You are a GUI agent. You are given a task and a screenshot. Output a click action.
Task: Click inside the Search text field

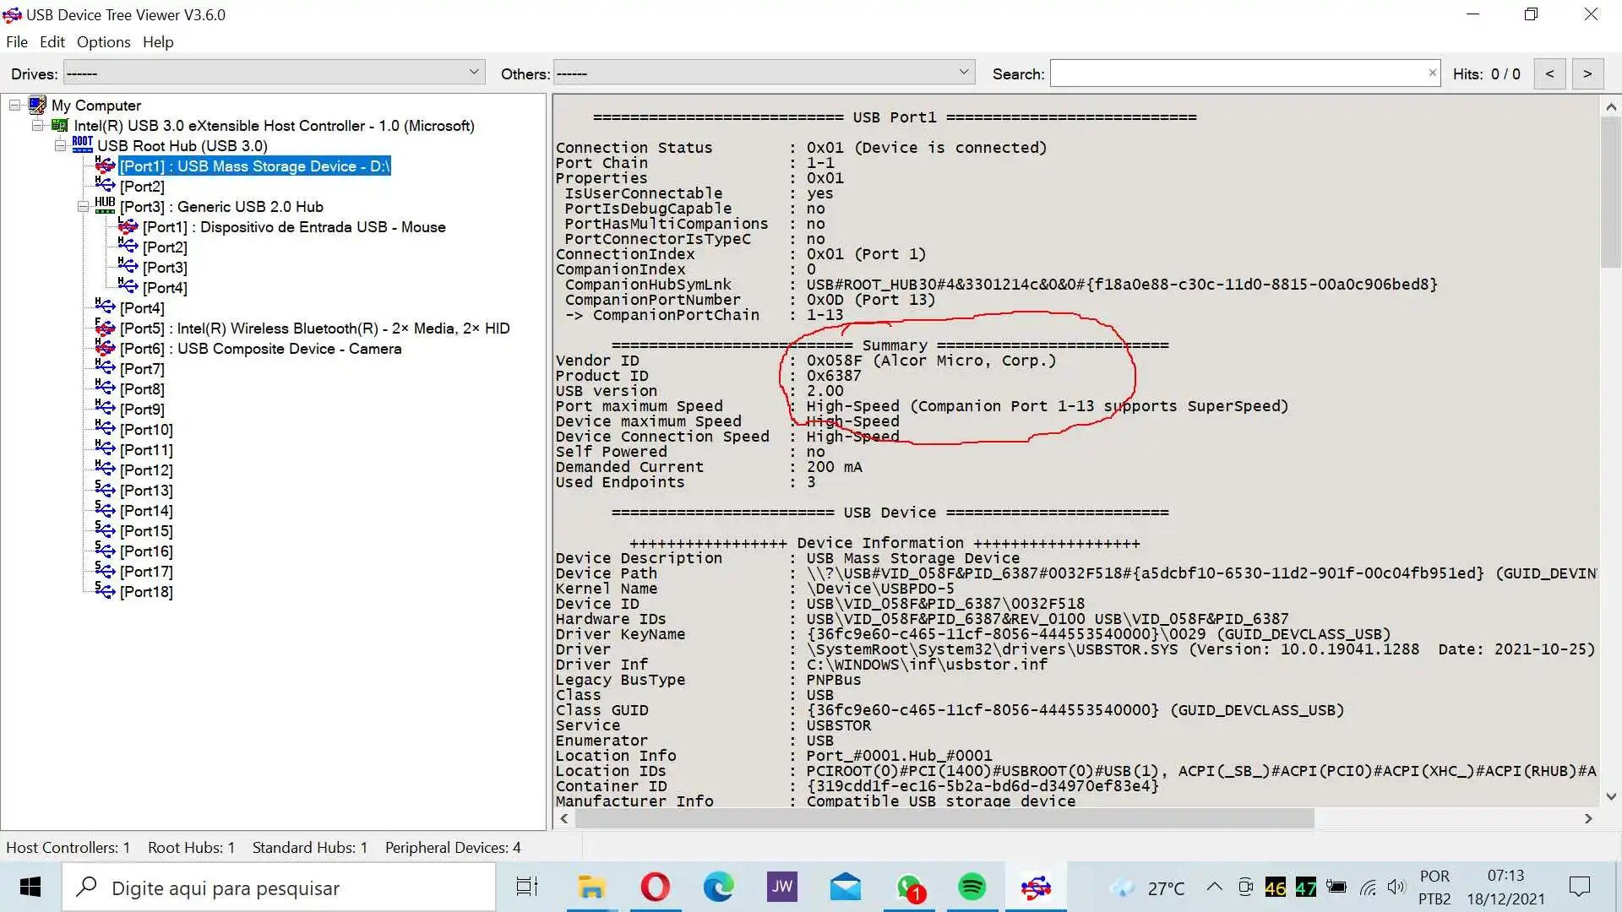pos(1238,73)
